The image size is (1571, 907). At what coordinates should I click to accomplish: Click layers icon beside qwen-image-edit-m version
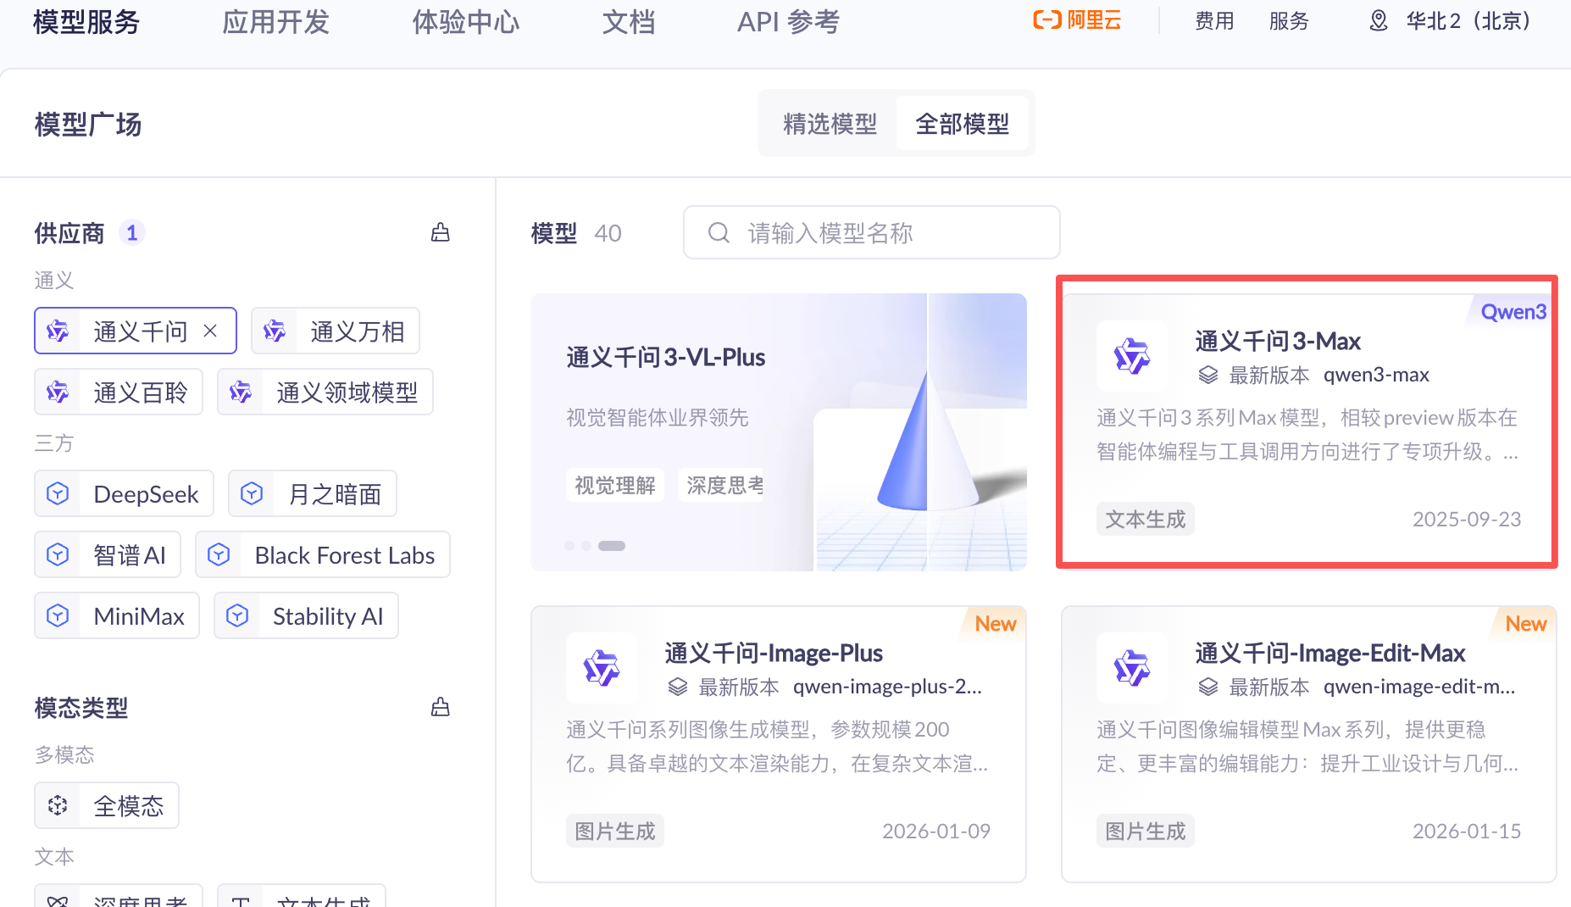point(1208,687)
